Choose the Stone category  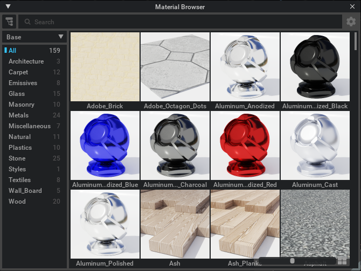pyautogui.click(x=17, y=158)
